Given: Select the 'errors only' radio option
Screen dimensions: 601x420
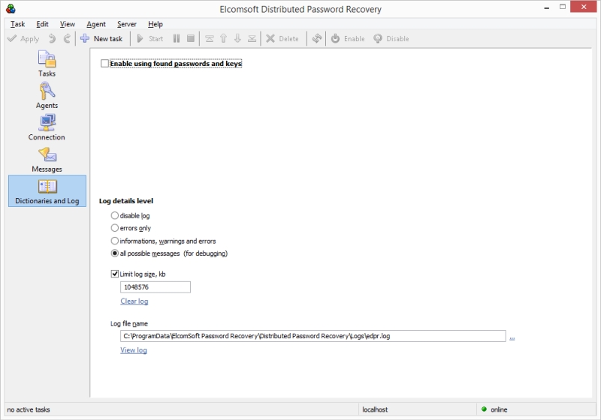Looking at the screenshot, I should point(115,228).
